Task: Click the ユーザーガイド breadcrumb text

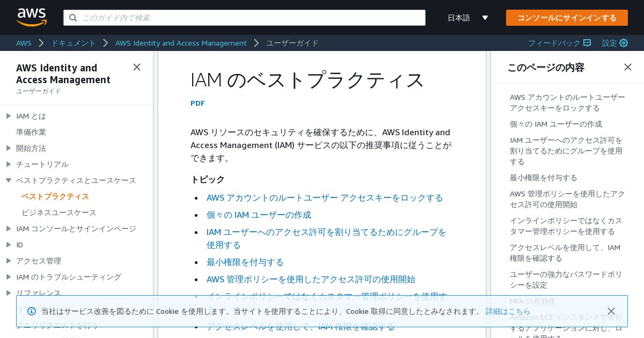Action: point(292,43)
